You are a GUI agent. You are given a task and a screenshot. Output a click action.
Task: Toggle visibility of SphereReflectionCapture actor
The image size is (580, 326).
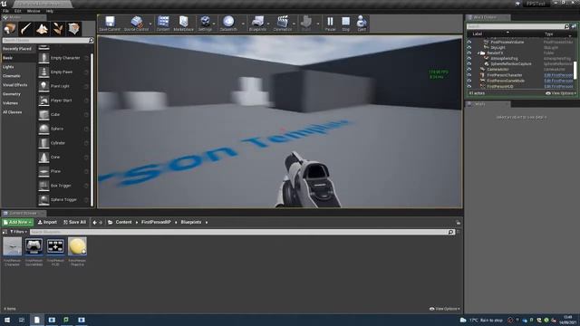tap(469, 64)
